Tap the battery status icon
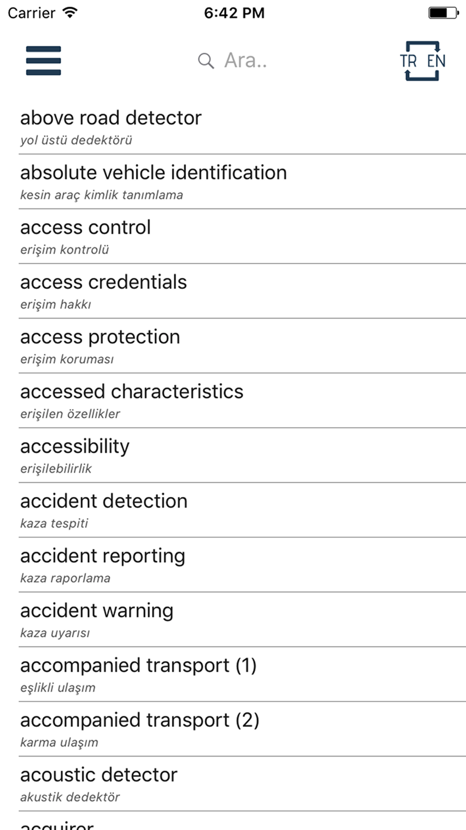Screen dimensions: 466x830 444,13
